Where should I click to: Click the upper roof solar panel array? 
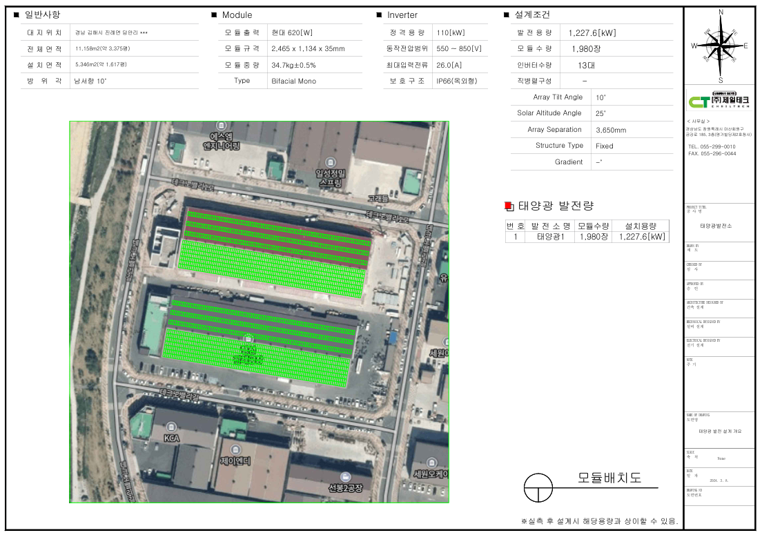coord(276,247)
